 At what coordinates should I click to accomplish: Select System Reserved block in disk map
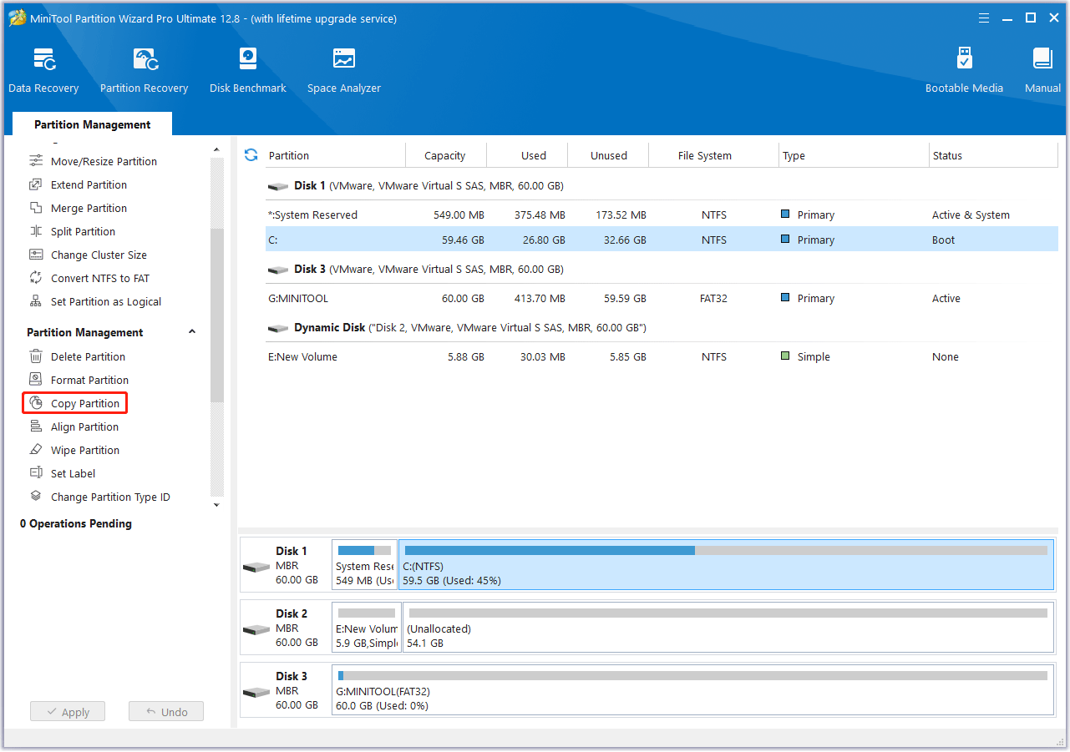pos(364,565)
